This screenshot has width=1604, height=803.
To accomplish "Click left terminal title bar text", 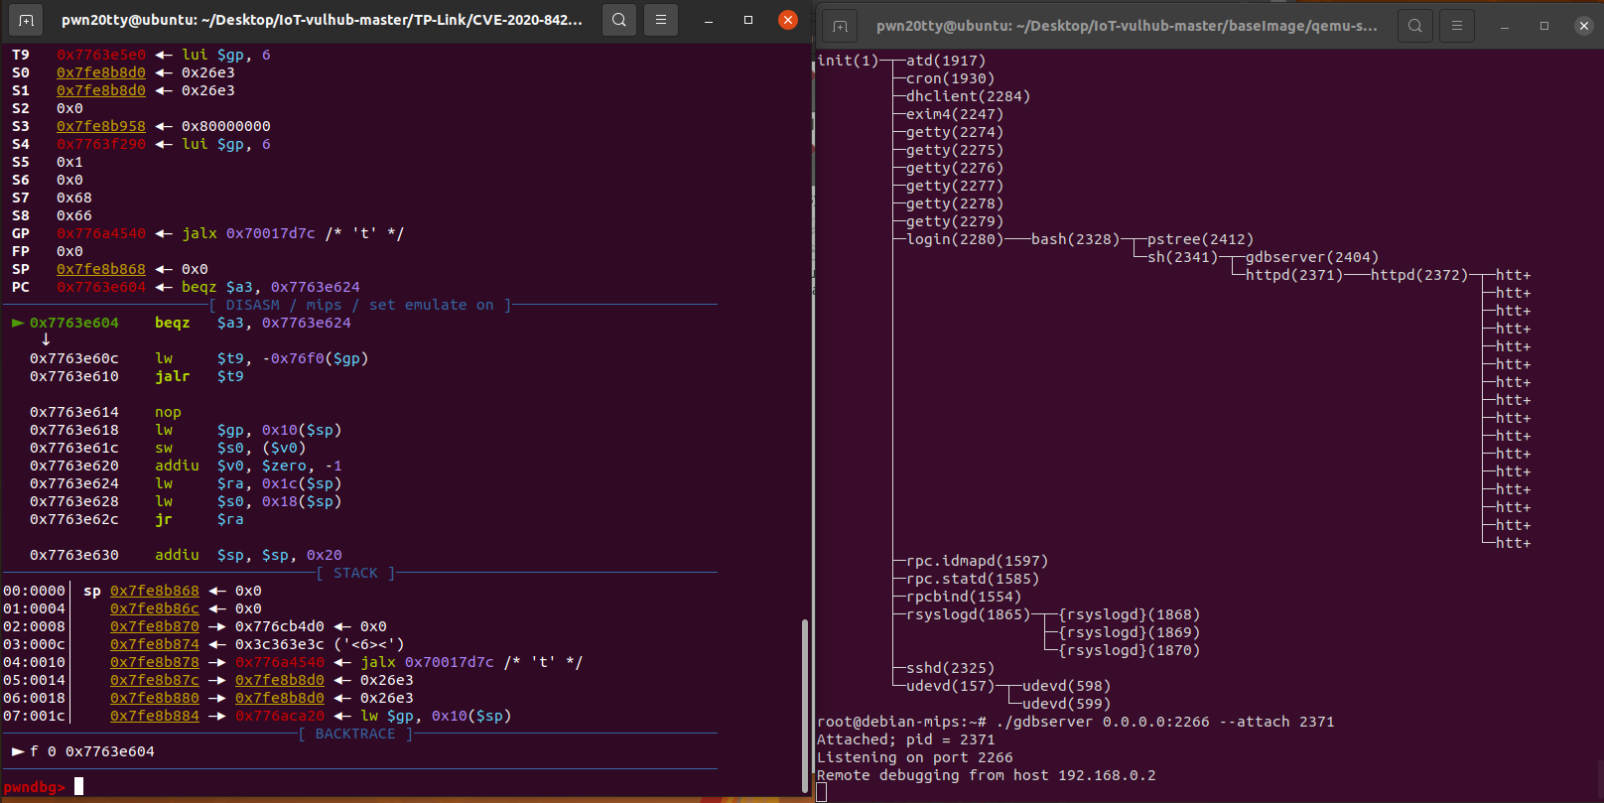I will click(x=322, y=20).
